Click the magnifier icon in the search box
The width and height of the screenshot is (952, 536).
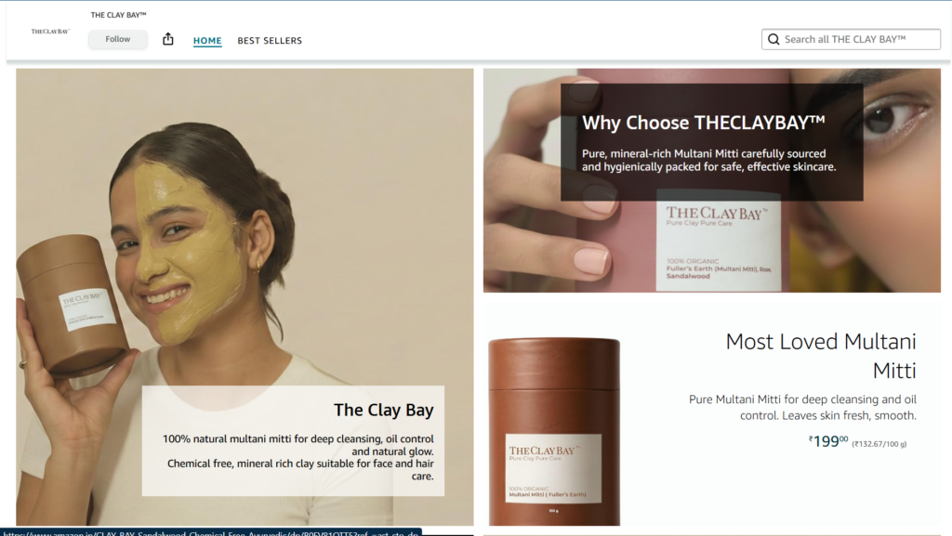pyautogui.click(x=773, y=39)
